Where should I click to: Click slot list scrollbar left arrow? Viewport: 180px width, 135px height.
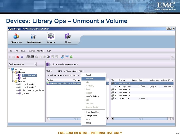112,119
